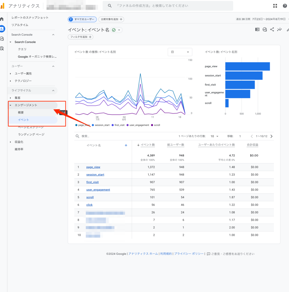Collapse the エンゲージメント tree item
The image size is (289, 292).
pyautogui.click(x=11, y=105)
